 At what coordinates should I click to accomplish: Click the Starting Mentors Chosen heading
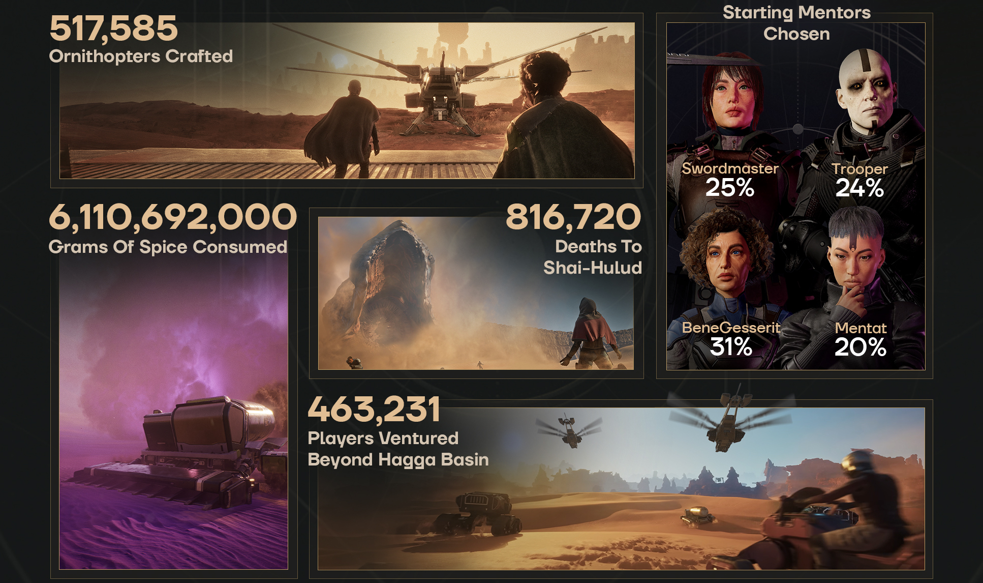click(x=796, y=23)
